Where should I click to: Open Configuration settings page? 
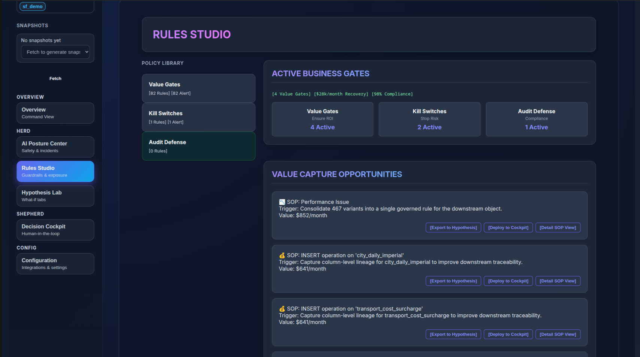click(55, 263)
